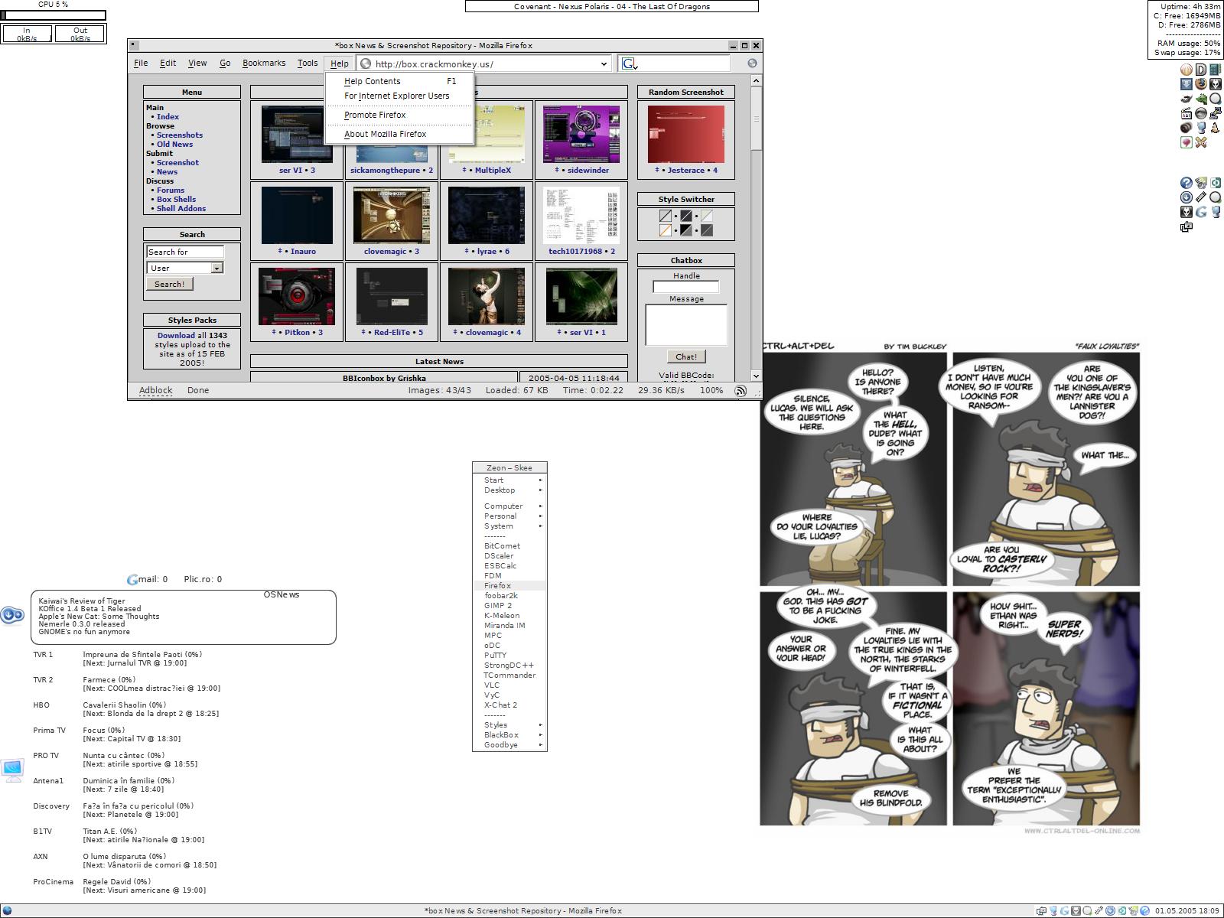Select About Mozilla Firefox from Help menu
The height and width of the screenshot is (918, 1224).
[385, 134]
